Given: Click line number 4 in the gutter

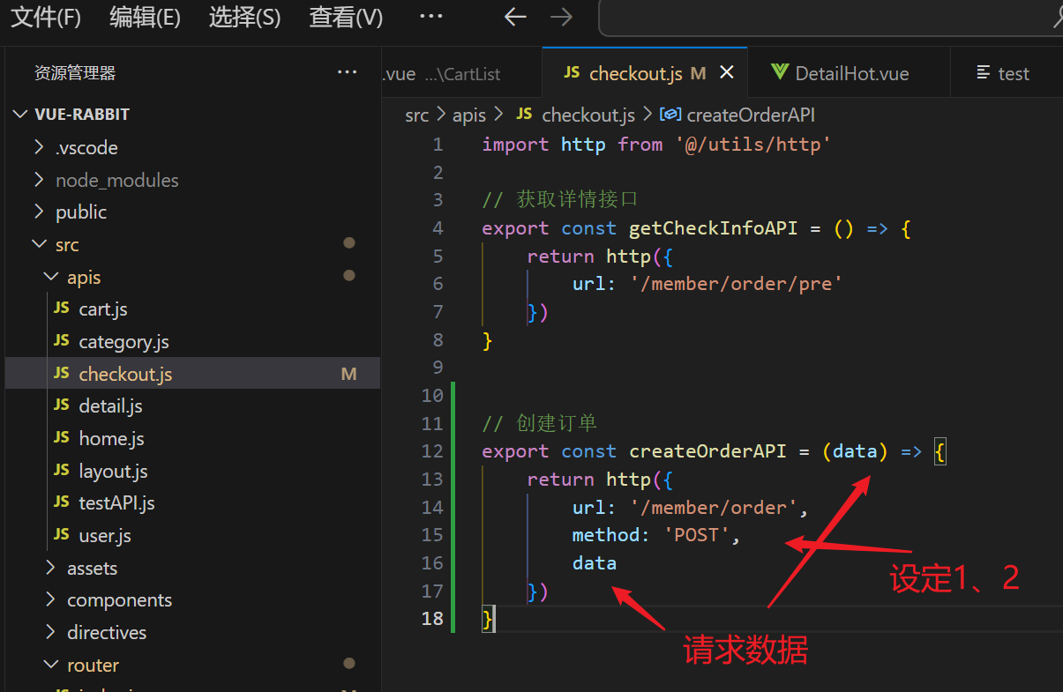Looking at the screenshot, I should pos(438,228).
